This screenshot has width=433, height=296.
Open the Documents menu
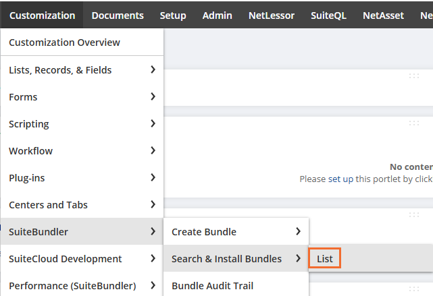[118, 16]
